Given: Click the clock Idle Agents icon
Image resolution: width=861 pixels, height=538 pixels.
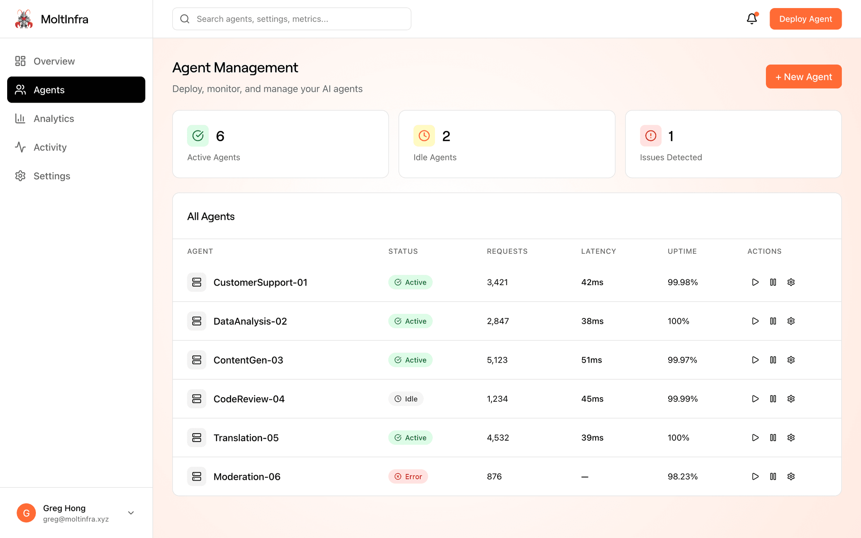Looking at the screenshot, I should (424, 136).
